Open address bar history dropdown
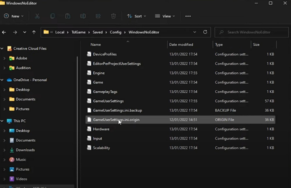This screenshot has height=188, width=291. 194,32
